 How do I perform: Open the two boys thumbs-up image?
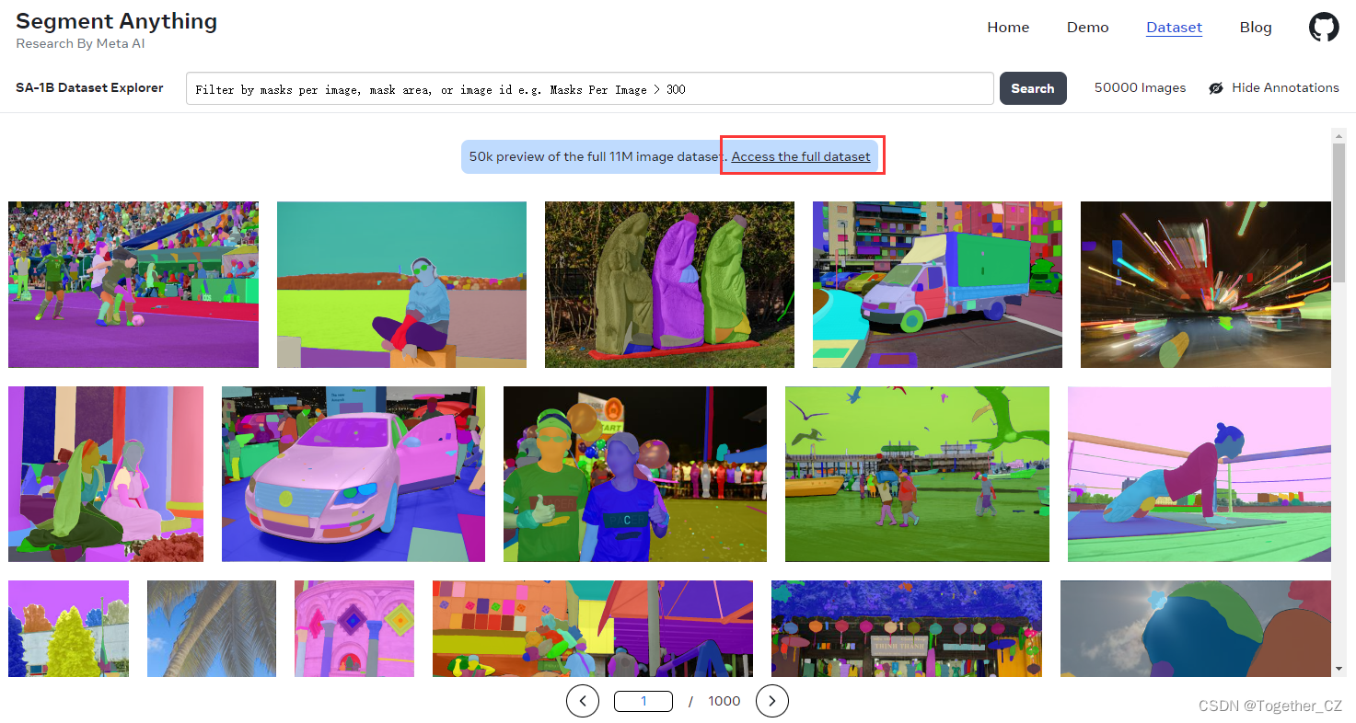click(635, 474)
